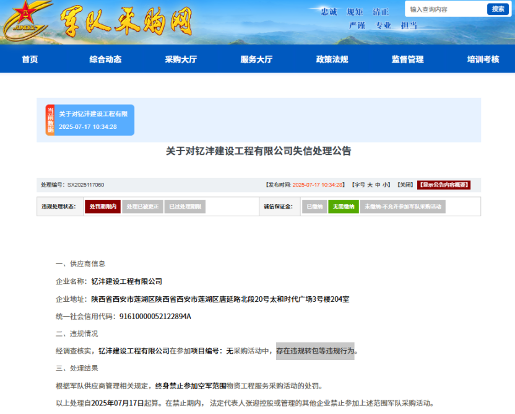Click the 一、供应商信息 heading
The image size is (515, 414).
(80, 264)
